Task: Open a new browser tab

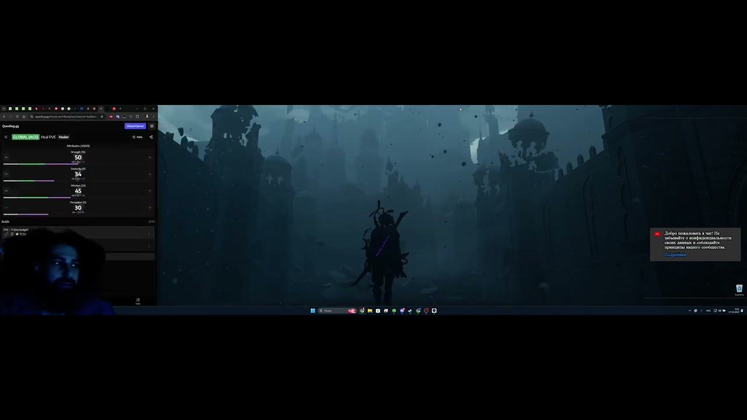Action: (x=120, y=108)
